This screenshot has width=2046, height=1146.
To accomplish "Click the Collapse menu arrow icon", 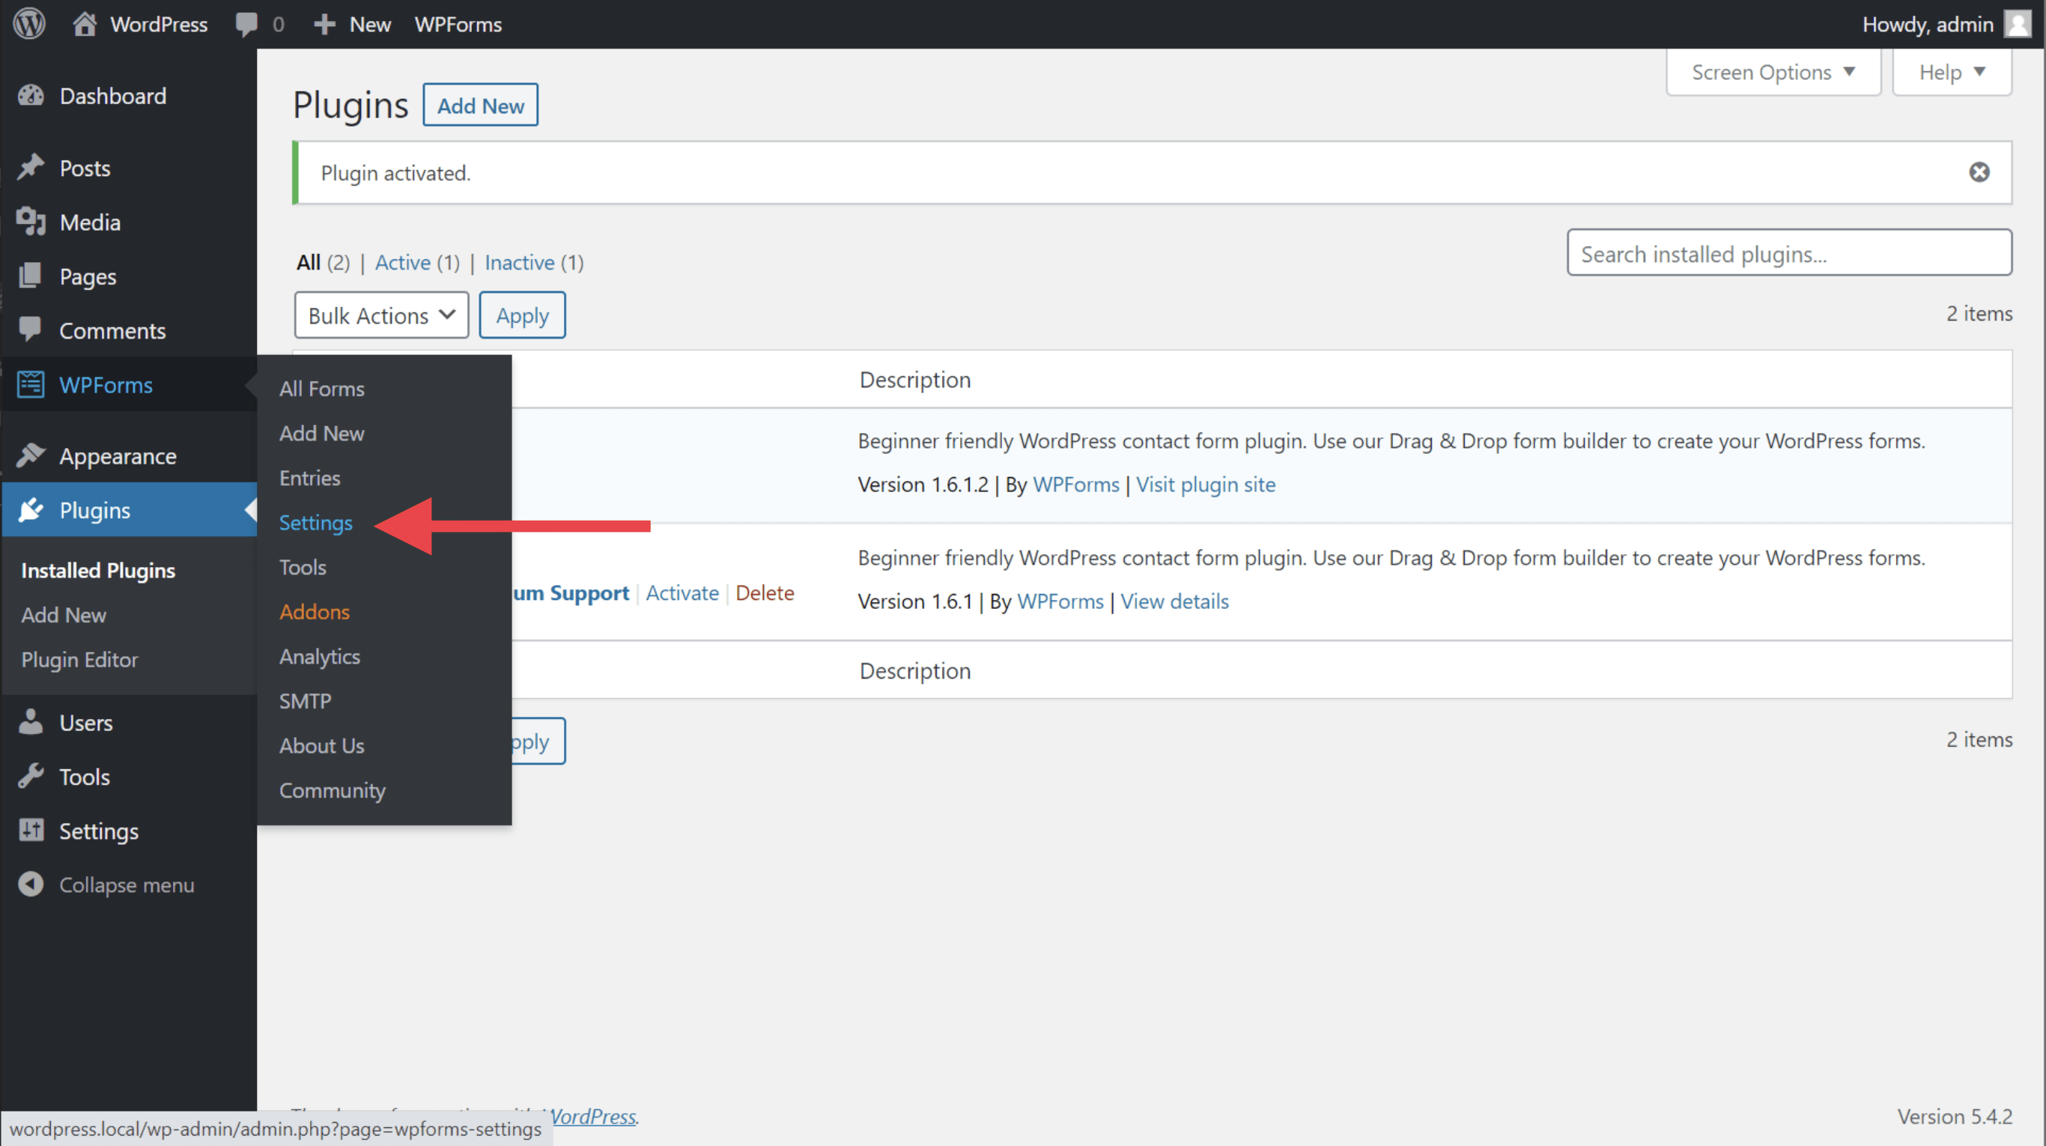I will tap(31, 884).
